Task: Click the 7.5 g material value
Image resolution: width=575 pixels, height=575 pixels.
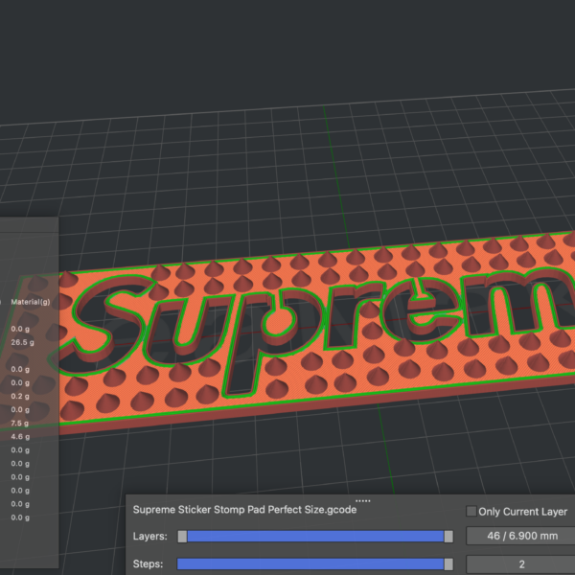Action: [x=20, y=424]
